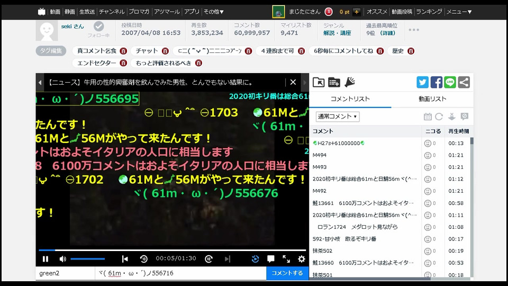Open the NG comment settings icon
This screenshot has height=286, width=508.
point(464,117)
